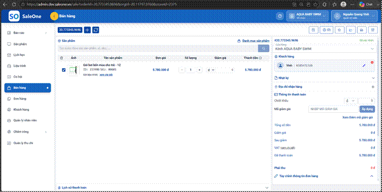Click the refresh order button
The width and height of the screenshot is (382, 192).
(96, 30)
